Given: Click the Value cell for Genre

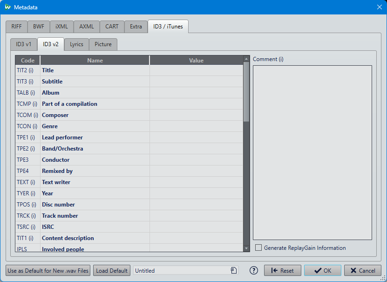Looking at the screenshot, I should click(197, 126).
